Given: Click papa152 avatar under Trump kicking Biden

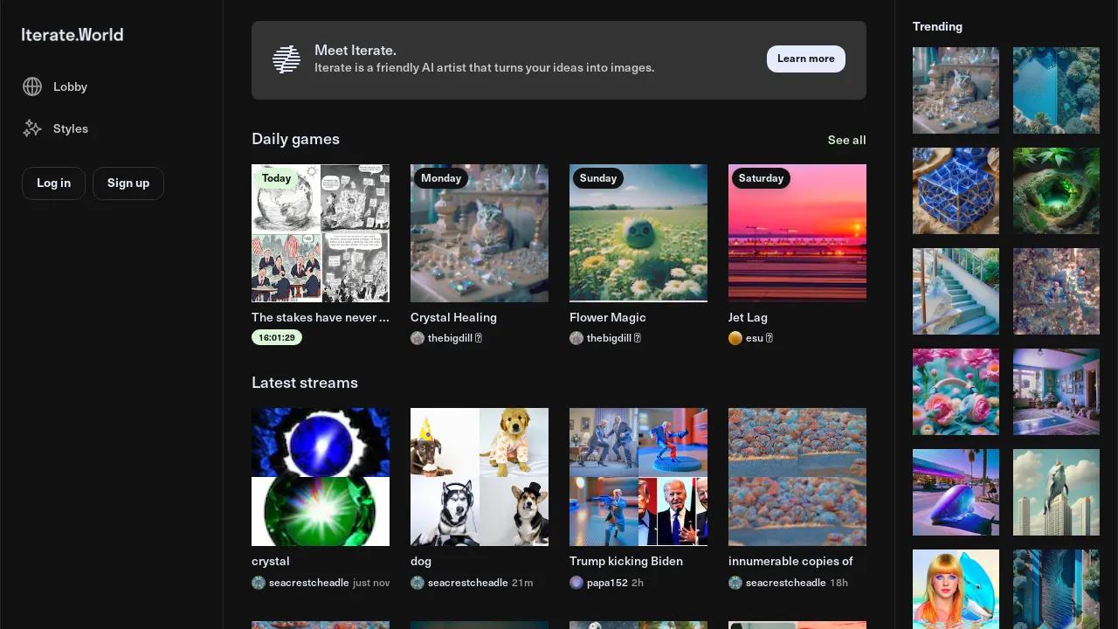Looking at the screenshot, I should pos(576,583).
